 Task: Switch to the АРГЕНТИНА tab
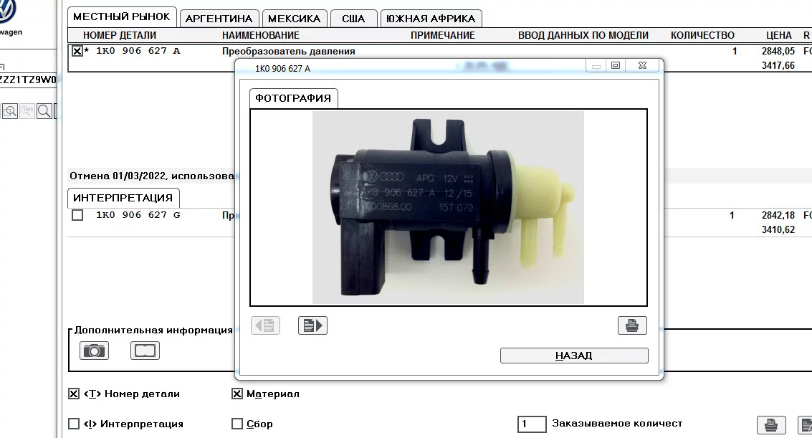(x=219, y=19)
